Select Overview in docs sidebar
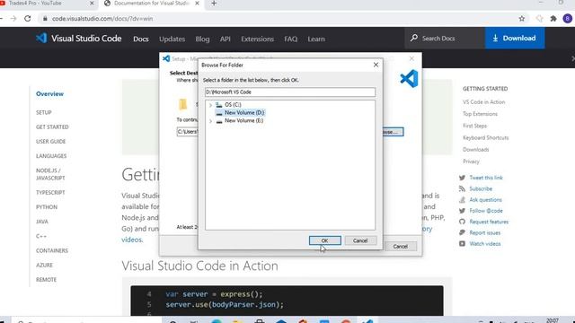The width and height of the screenshot is (575, 323). [x=50, y=93]
